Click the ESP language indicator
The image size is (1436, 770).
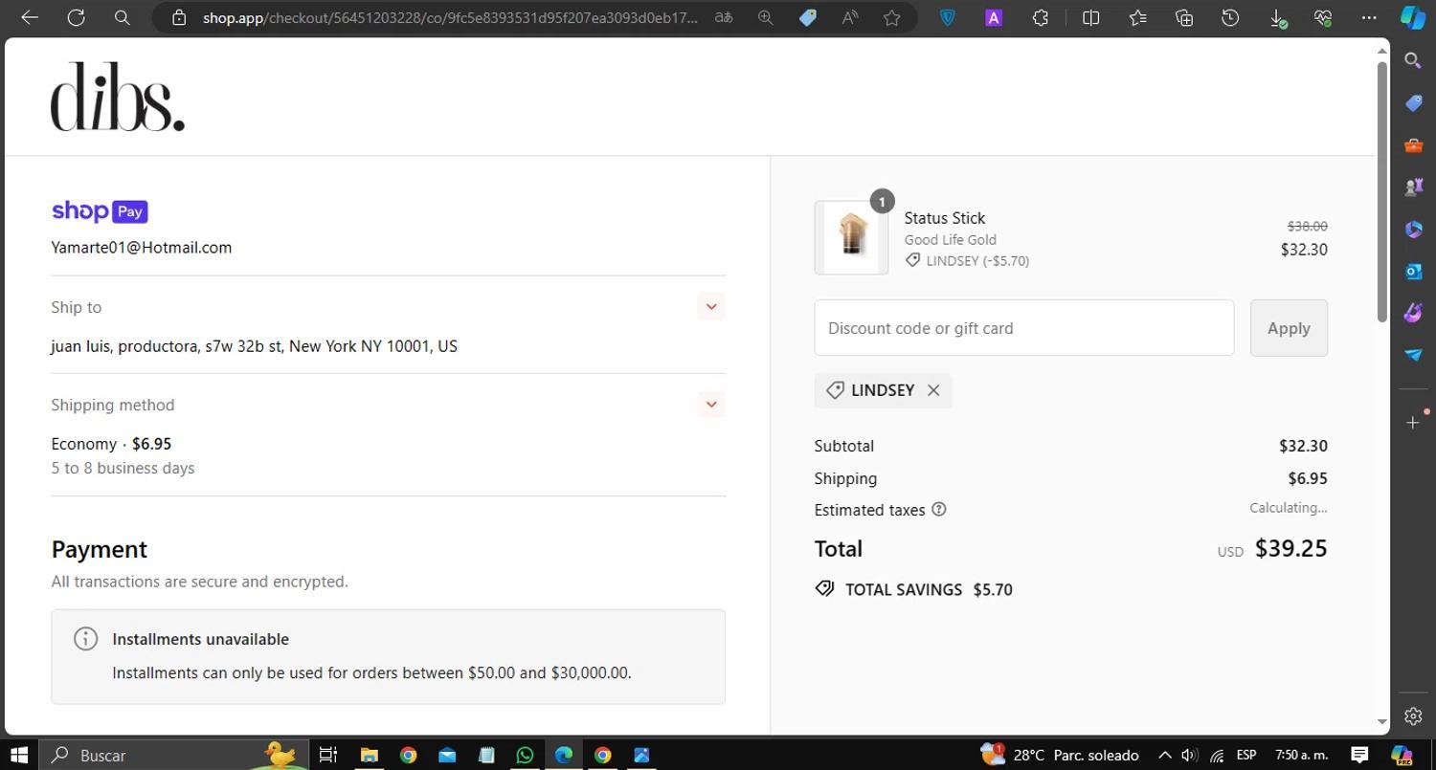(1245, 755)
